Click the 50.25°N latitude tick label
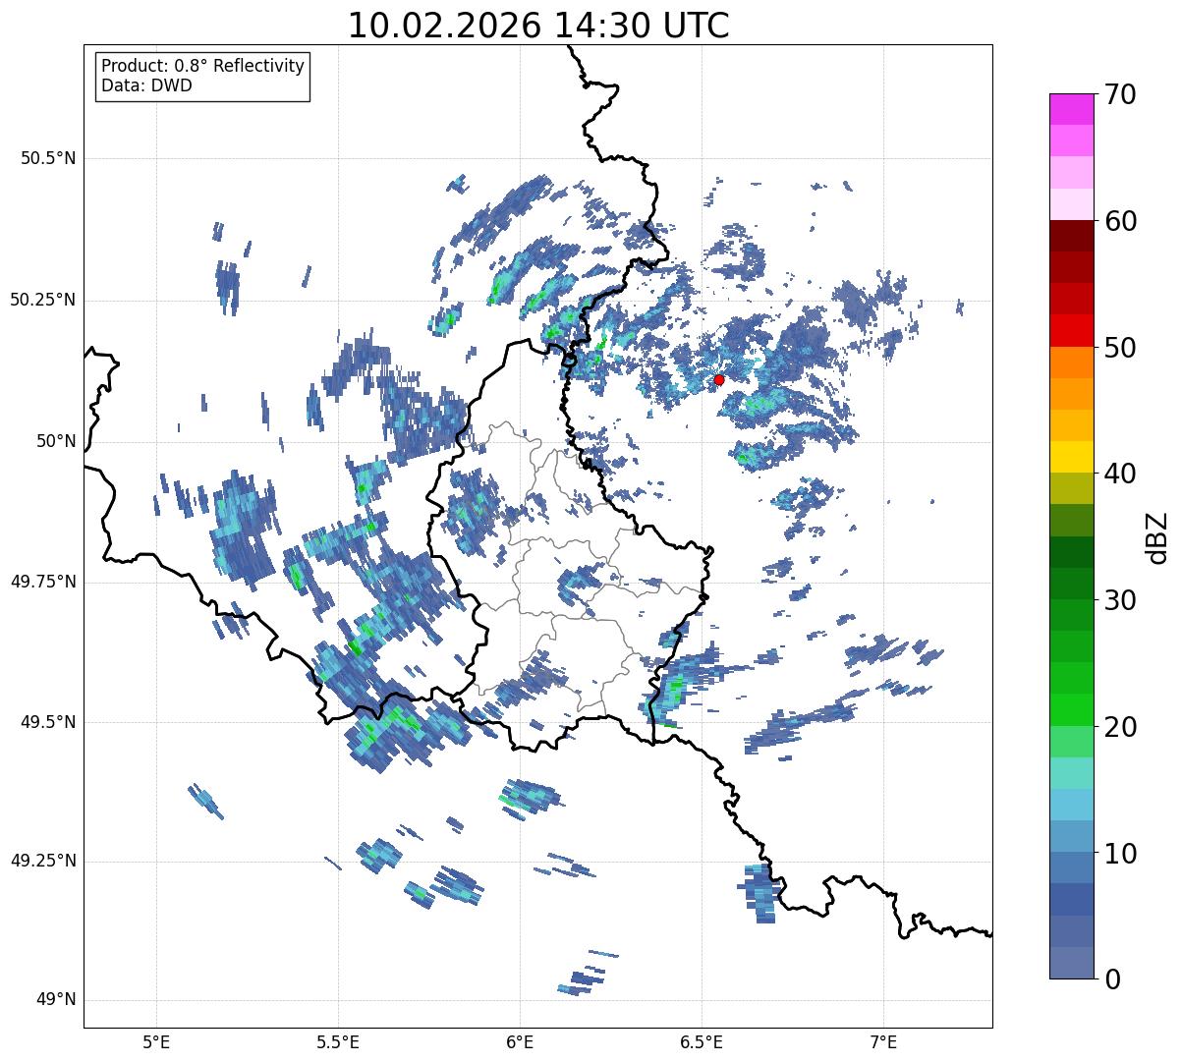This screenshot has height=1062, width=1181. pyautogui.click(x=43, y=300)
